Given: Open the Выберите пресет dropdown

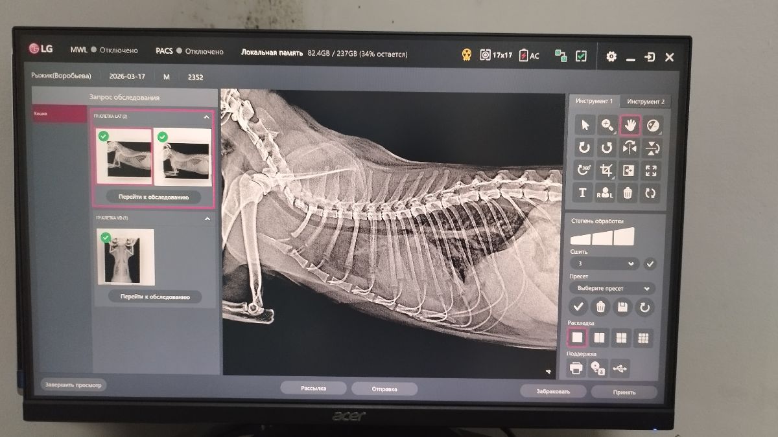Looking at the screenshot, I should [612, 288].
